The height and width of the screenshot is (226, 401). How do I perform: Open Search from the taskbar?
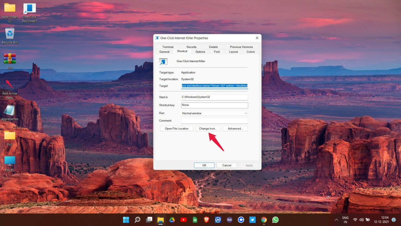(x=138, y=220)
